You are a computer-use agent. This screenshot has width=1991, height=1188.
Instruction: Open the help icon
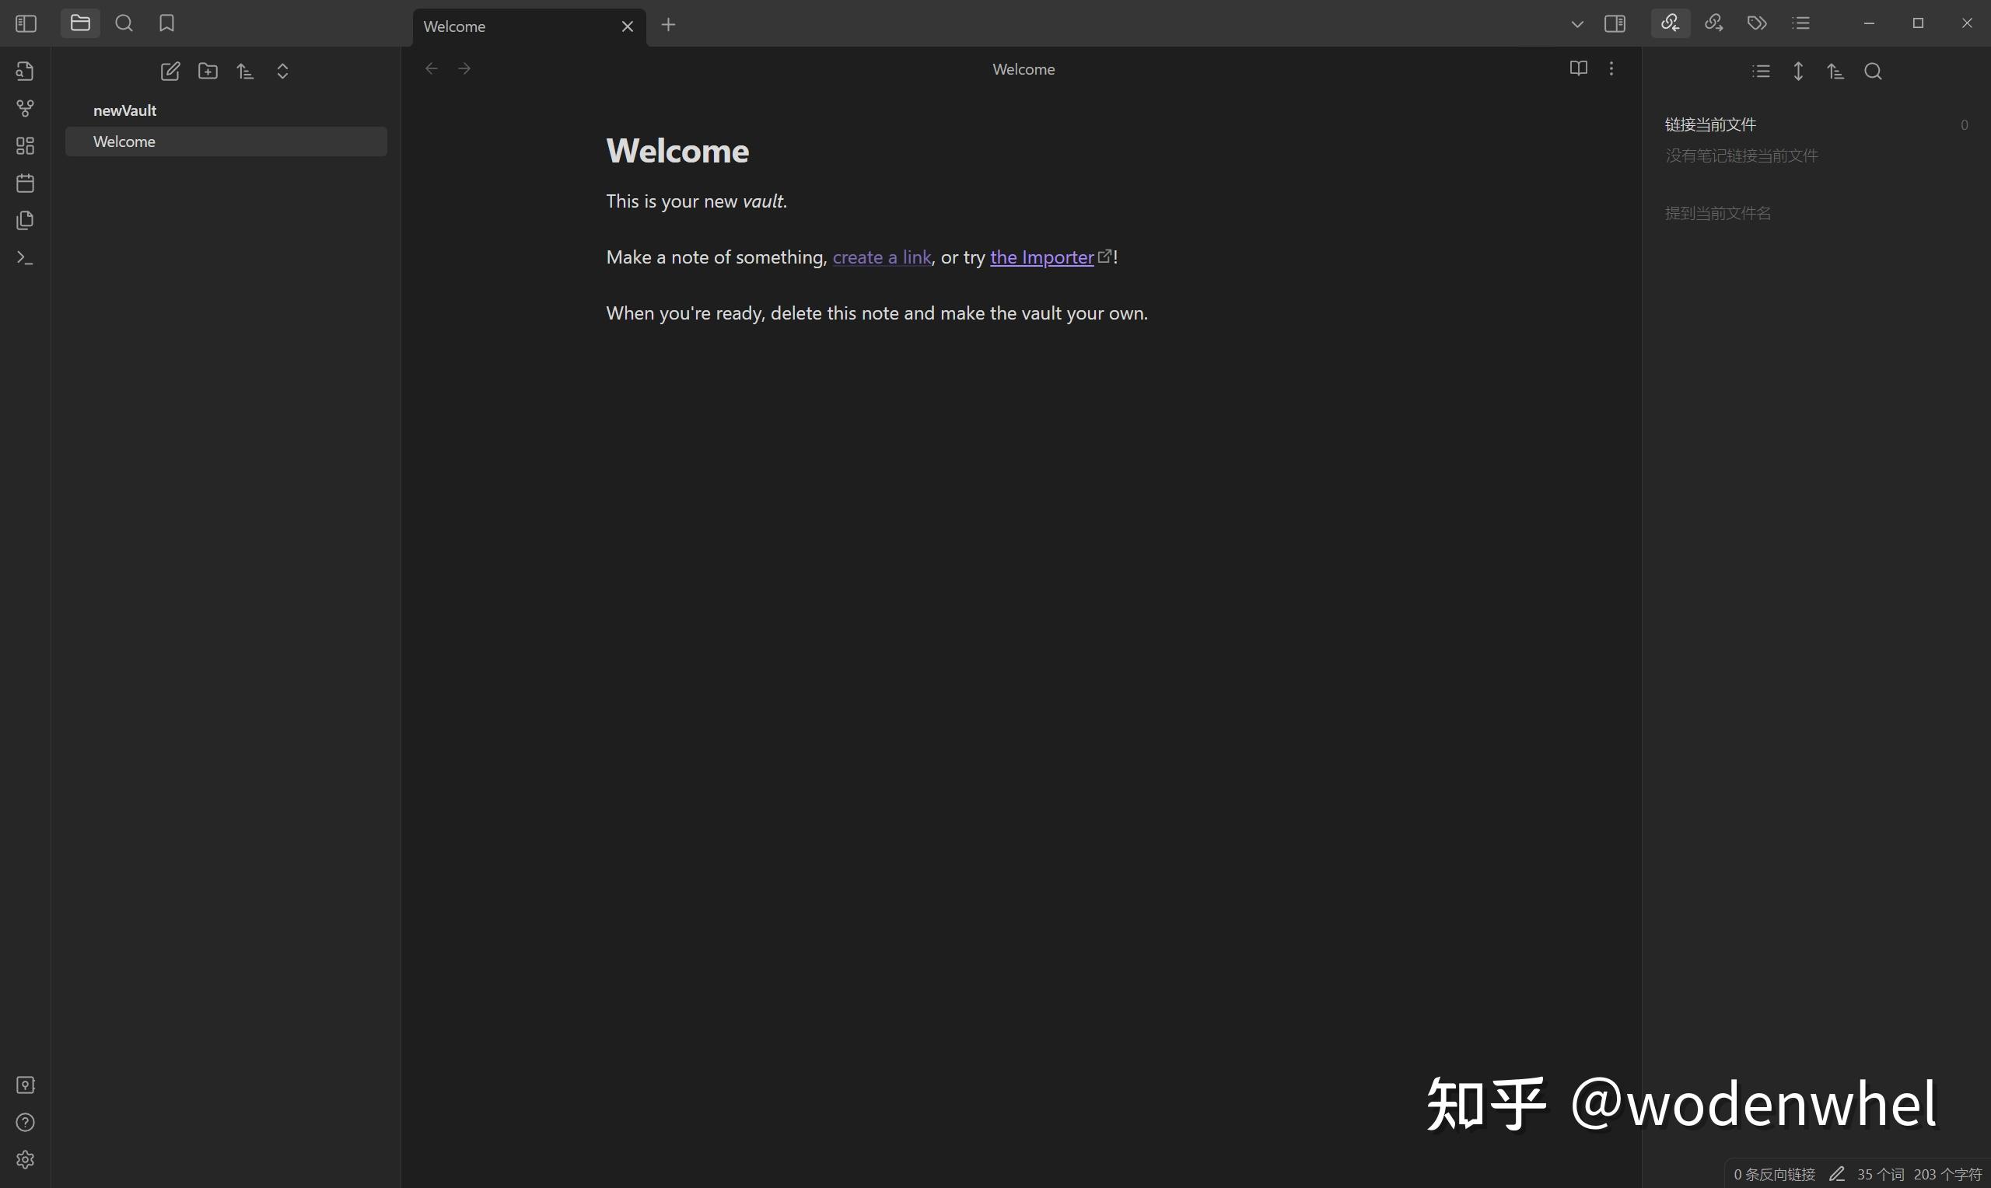tap(26, 1123)
